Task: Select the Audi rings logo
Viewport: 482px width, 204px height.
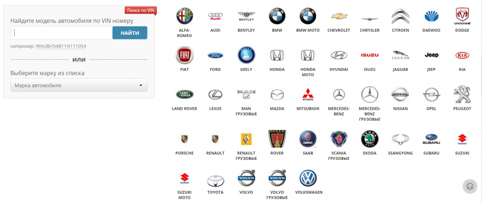Action: 215,16
